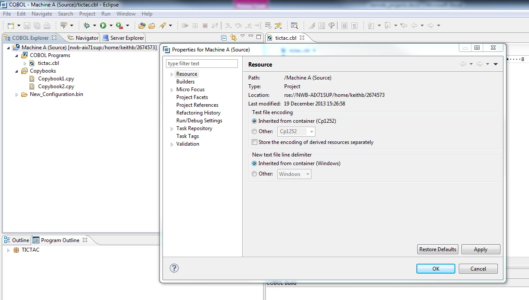Select Refactoring History properties page
This screenshot has height=300, width=529.
198,113
